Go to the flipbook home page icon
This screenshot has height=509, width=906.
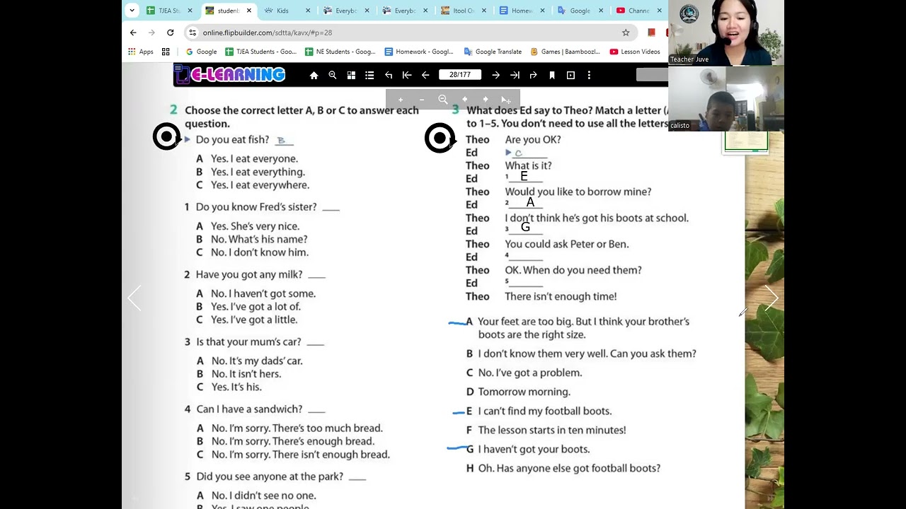(314, 75)
